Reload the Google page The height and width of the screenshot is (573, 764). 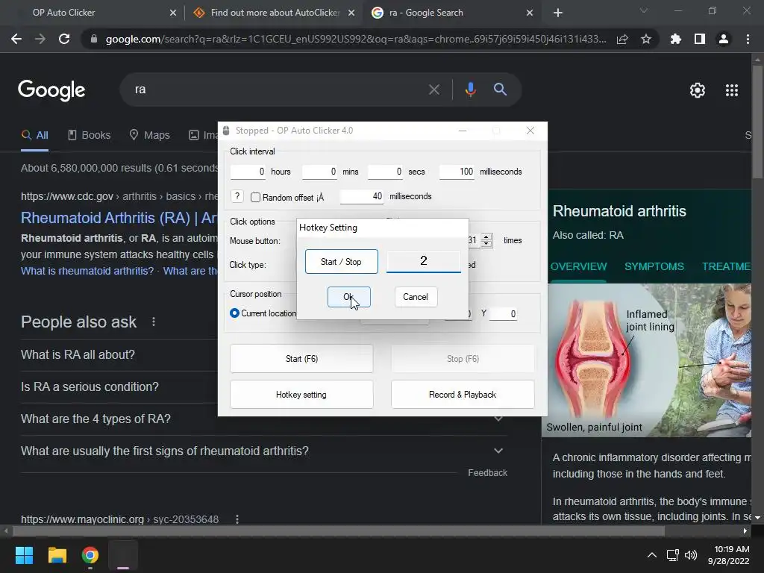point(64,39)
